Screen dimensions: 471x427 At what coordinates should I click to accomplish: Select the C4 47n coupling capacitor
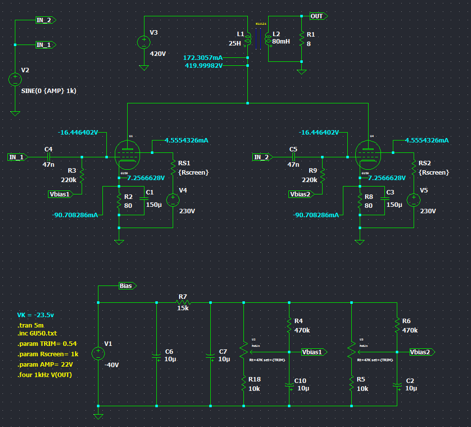[x=48, y=157]
